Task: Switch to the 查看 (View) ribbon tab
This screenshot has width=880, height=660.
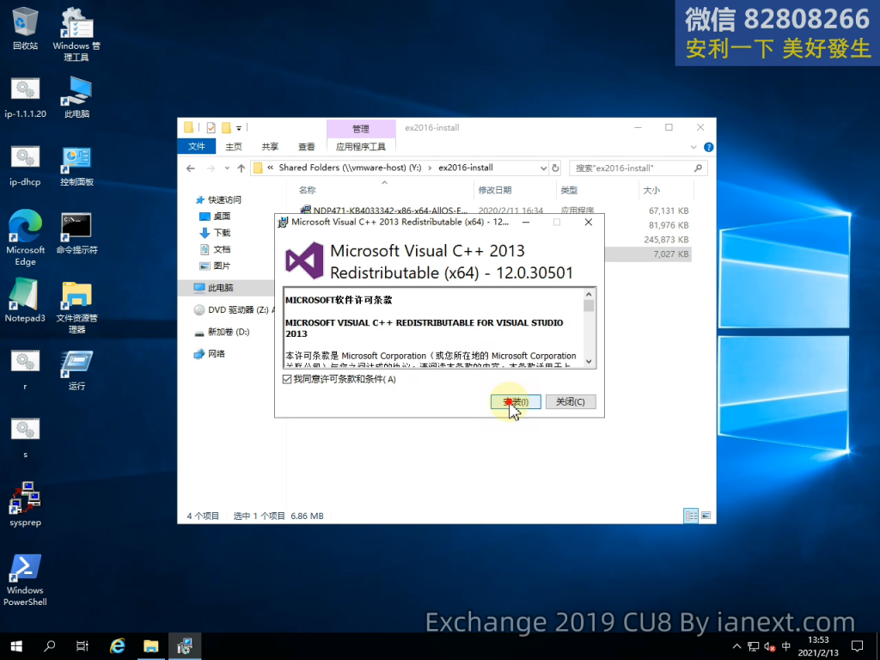Action: (306, 147)
